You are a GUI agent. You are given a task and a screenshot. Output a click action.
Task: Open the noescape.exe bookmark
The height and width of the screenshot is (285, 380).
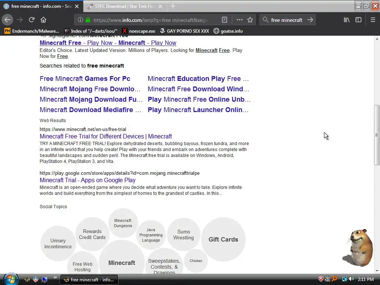139,31
